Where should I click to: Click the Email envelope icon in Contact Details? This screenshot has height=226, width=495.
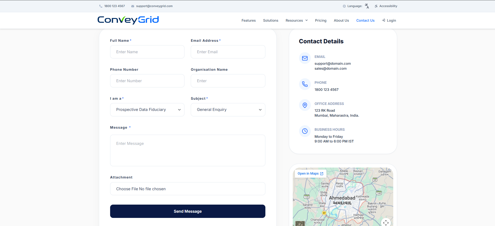pyautogui.click(x=305, y=58)
